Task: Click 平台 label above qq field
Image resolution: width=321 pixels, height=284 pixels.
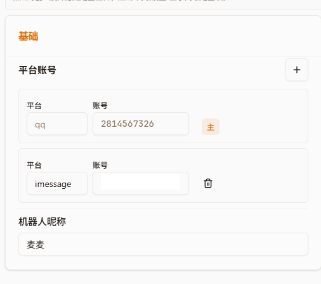Action: coord(34,105)
